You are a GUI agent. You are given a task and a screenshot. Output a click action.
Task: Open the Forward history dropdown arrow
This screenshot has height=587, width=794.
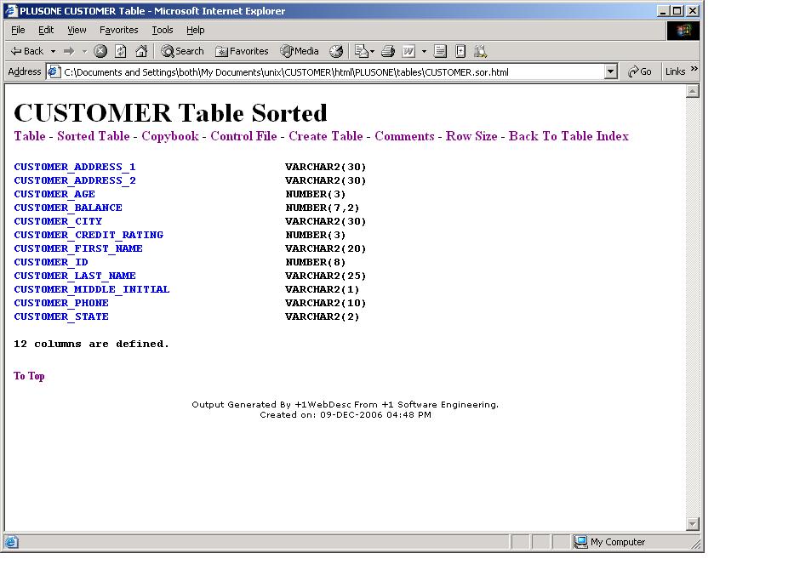(x=84, y=51)
